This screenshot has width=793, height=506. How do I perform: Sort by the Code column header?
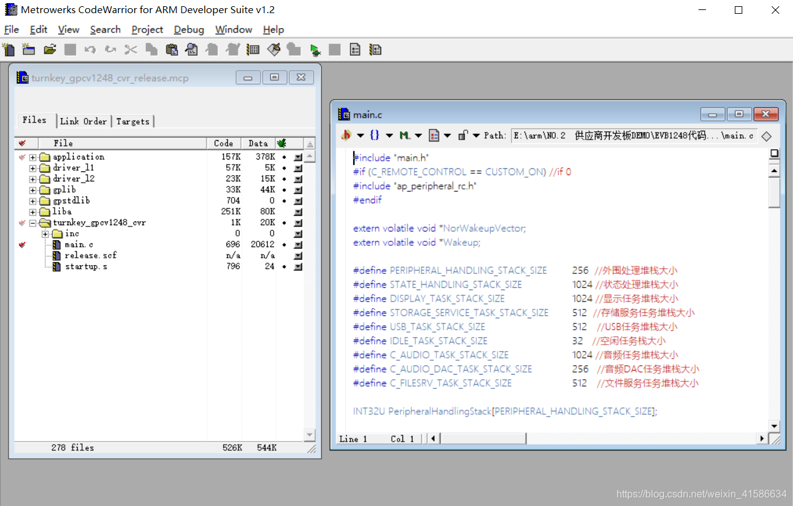tap(224, 143)
